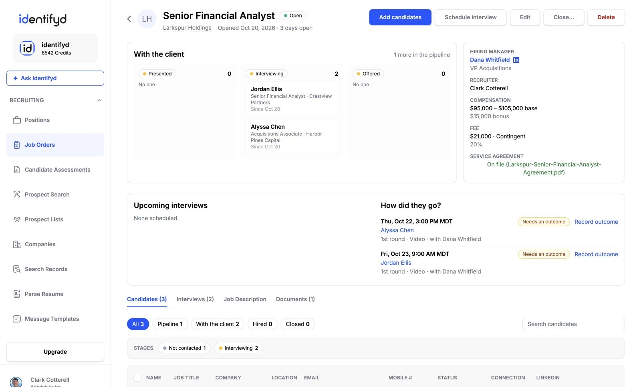The image size is (633, 387).
Task: Filter by With the client 2
Action: pos(218,324)
